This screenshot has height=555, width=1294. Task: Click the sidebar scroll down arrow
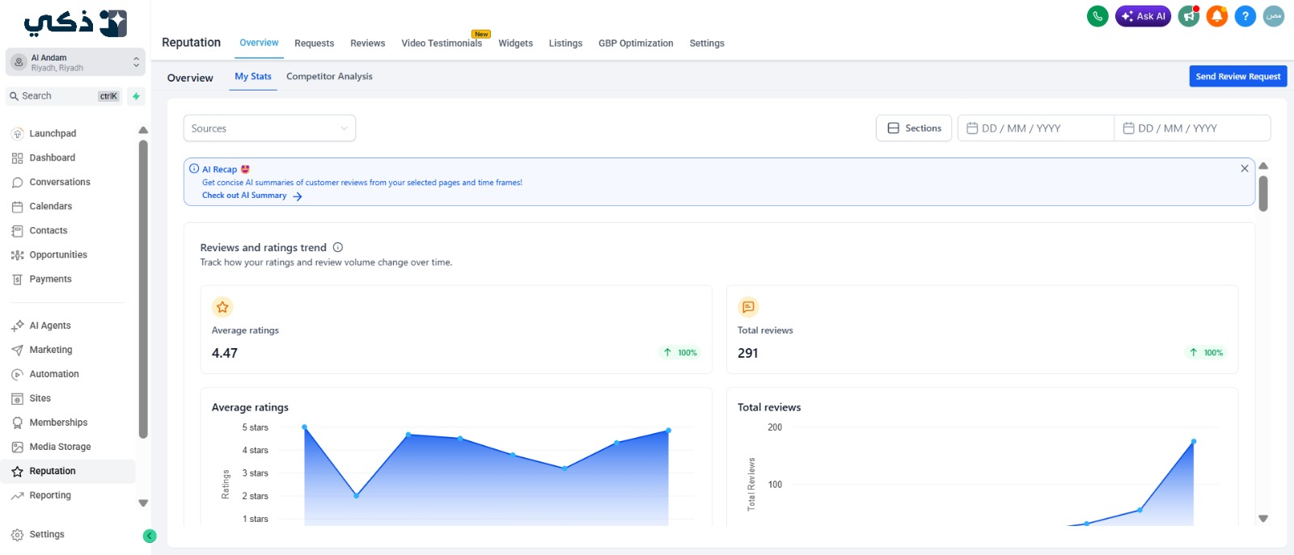click(x=143, y=503)
